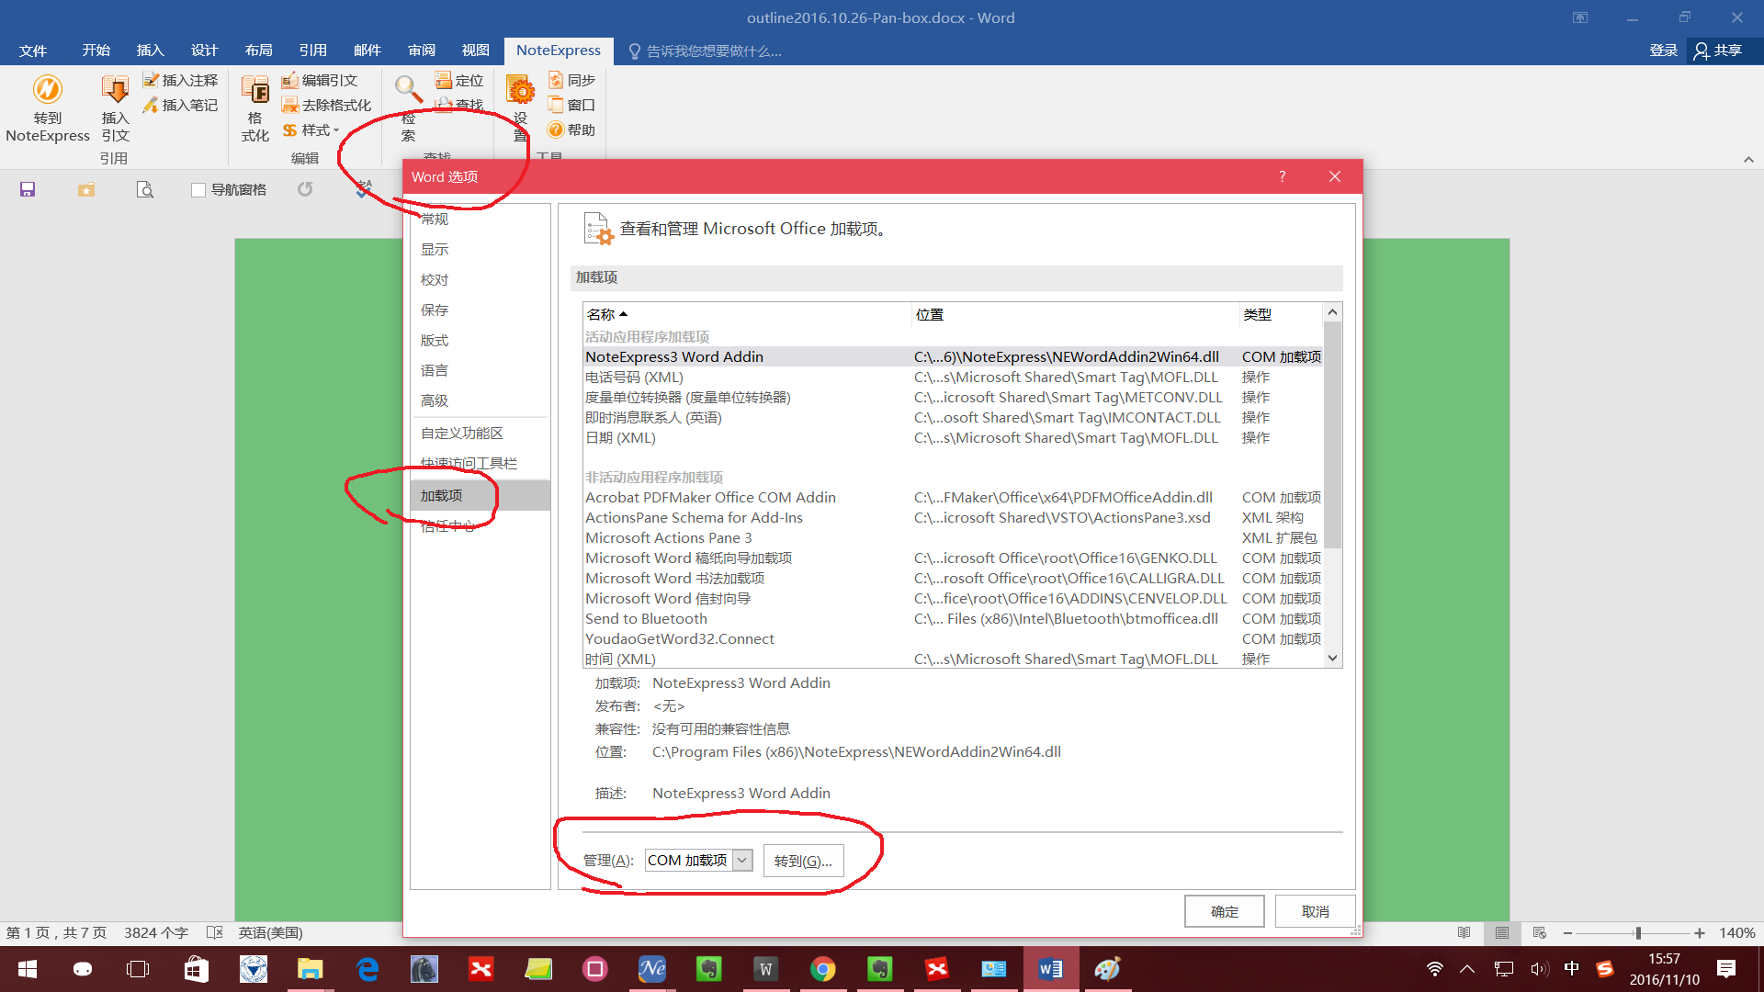The height and width of the screenshot is (992, 1764).
Task: Click the 编辑引文 icon
Action: [x=320, y=81]
